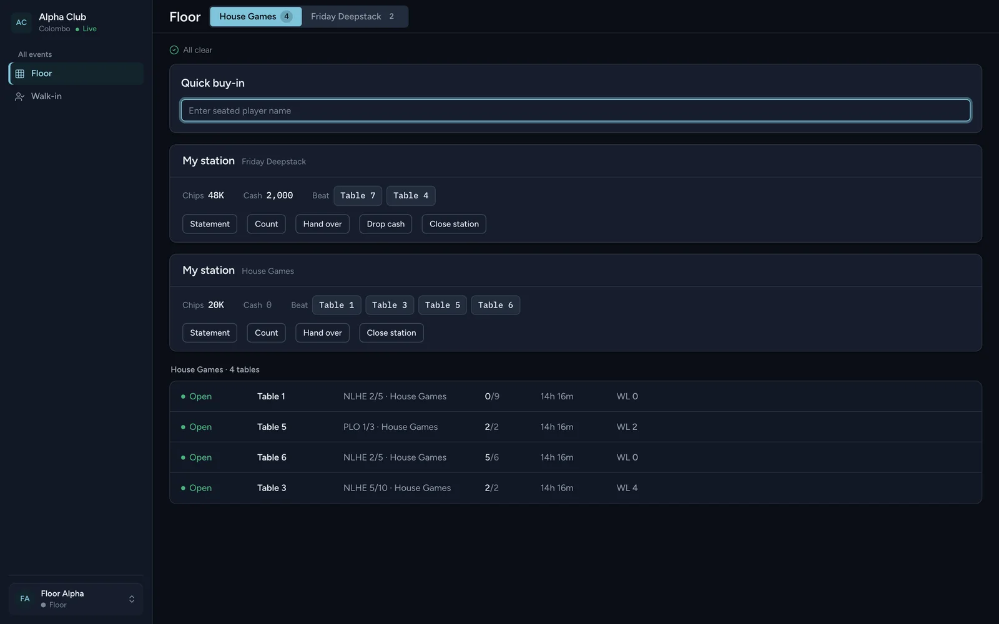Select the Table 6 beat chip
This screenshot has width=999, height=624.
tap(496, 305)
